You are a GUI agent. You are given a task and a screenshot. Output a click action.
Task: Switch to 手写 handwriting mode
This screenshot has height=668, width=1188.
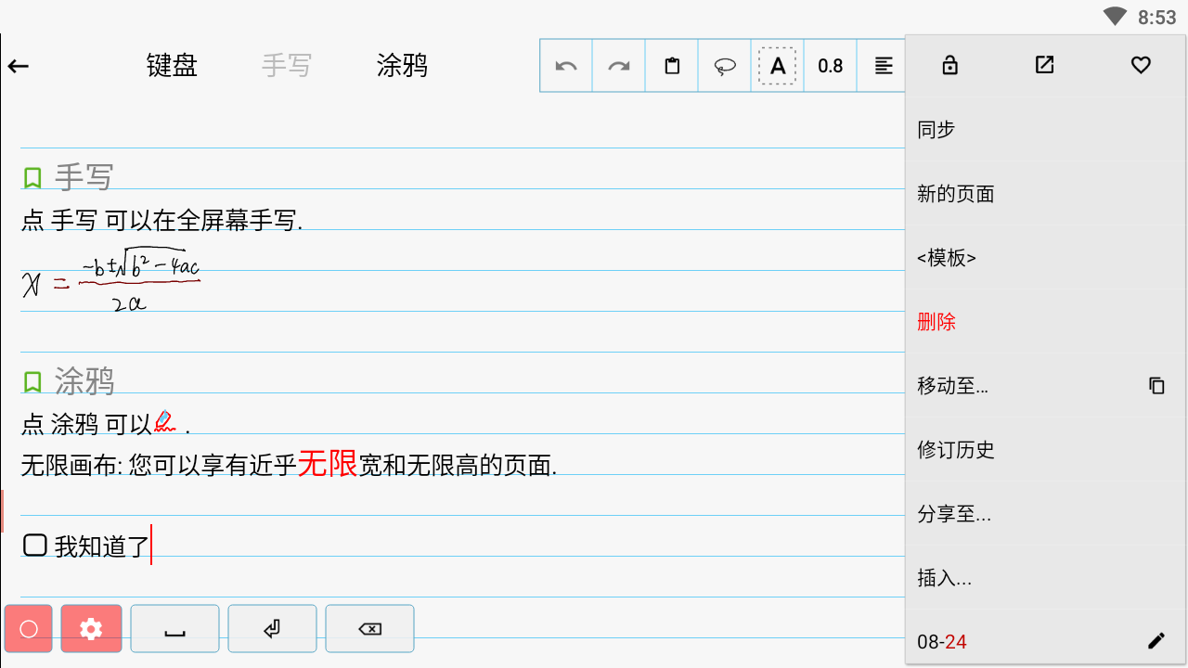pos(286,65)
